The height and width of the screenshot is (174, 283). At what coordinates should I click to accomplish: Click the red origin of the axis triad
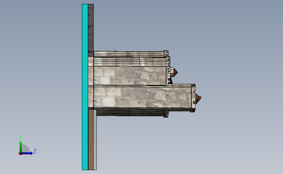point(20,154)
